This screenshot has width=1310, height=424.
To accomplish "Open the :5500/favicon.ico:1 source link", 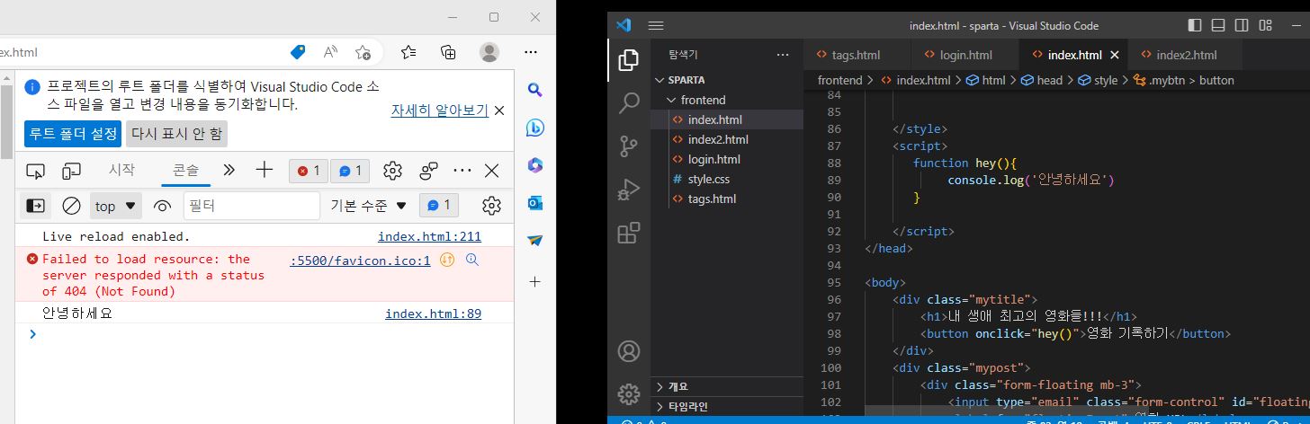I will pyautogui.click(x=360, y=261).
